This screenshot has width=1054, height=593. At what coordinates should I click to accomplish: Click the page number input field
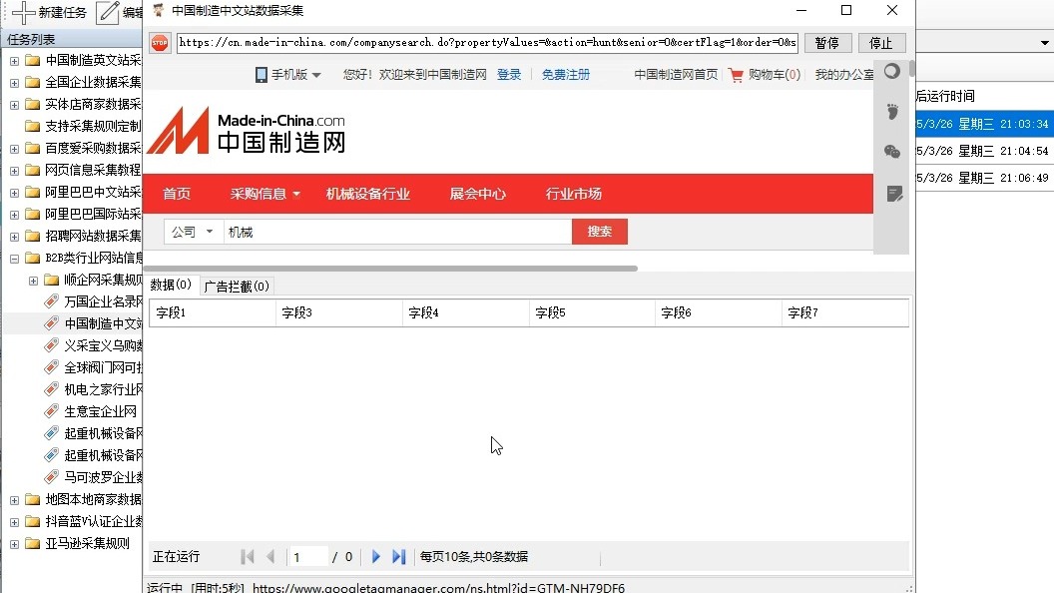(x=309, y=557)
